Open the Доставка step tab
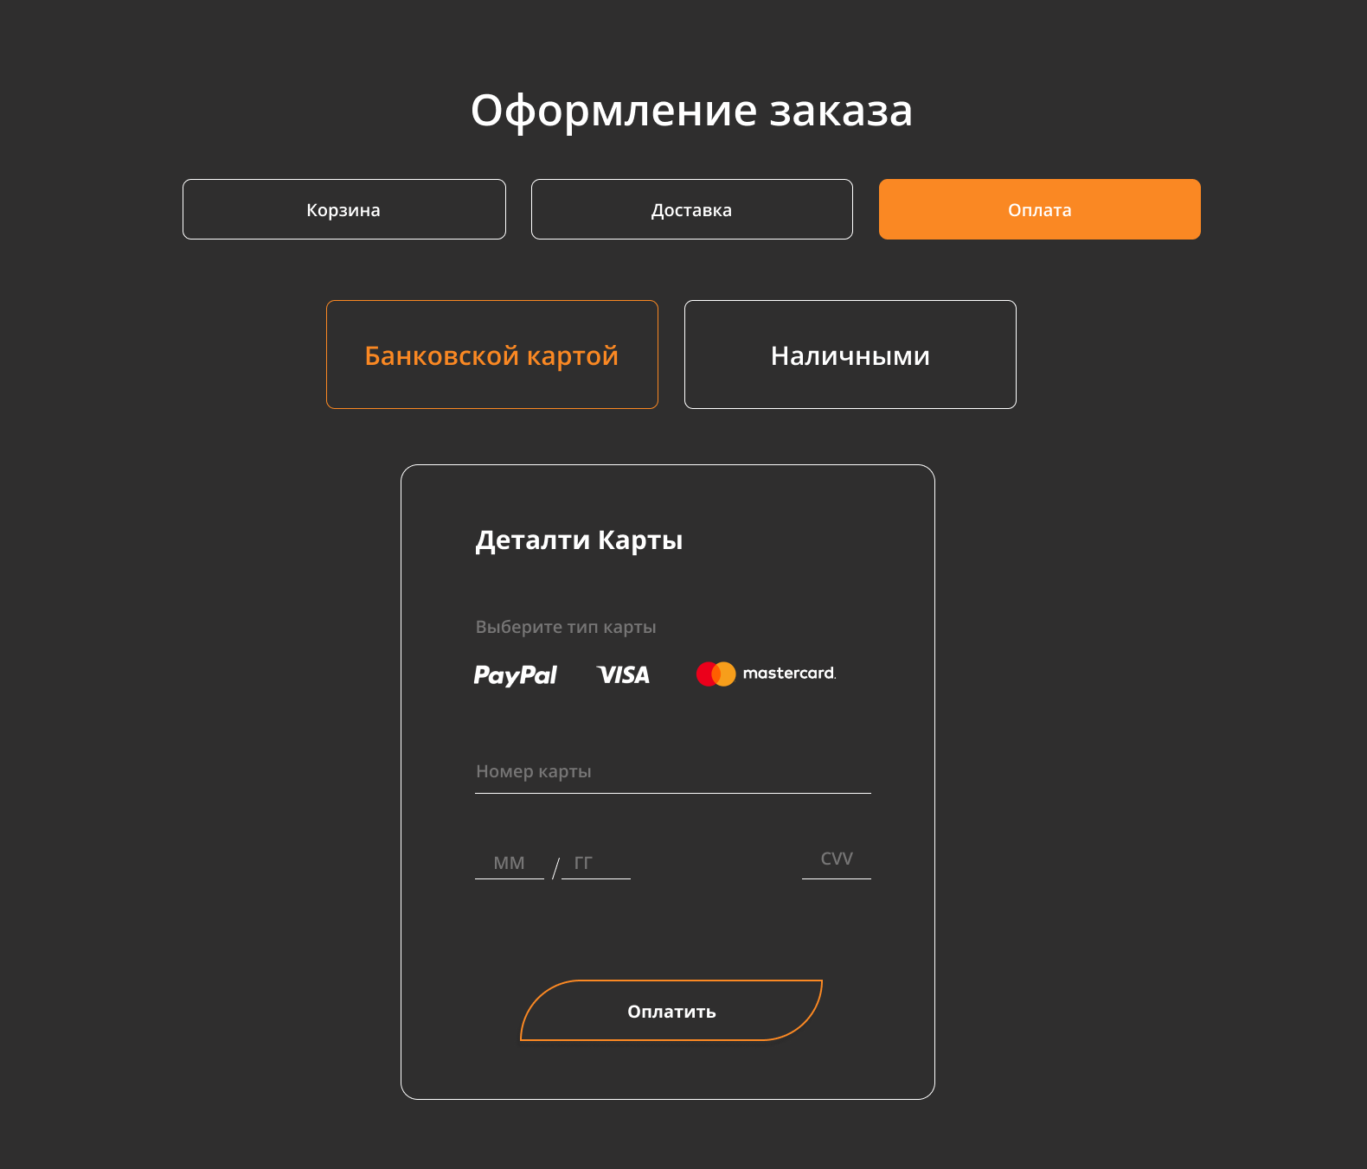 692,209
